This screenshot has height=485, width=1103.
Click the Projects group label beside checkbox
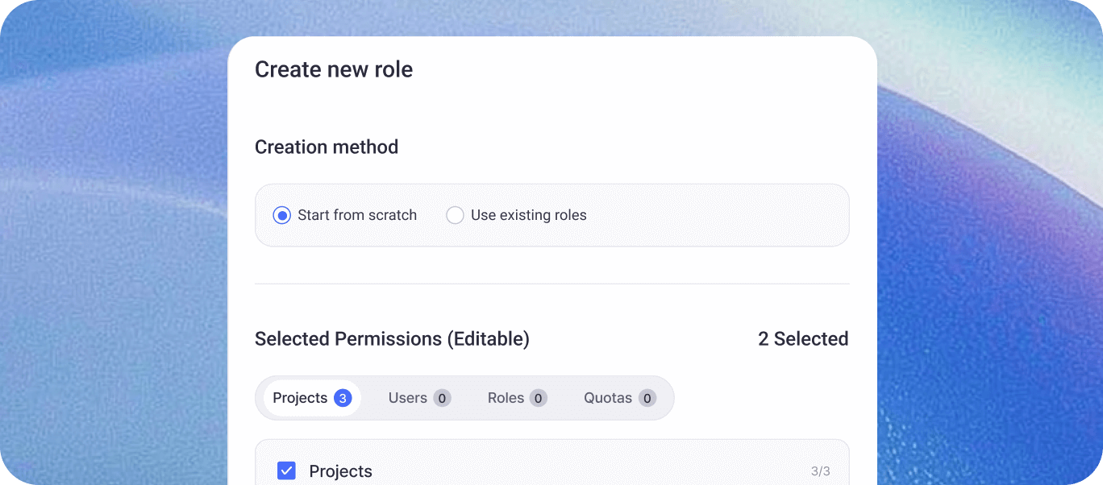[340, 471]
